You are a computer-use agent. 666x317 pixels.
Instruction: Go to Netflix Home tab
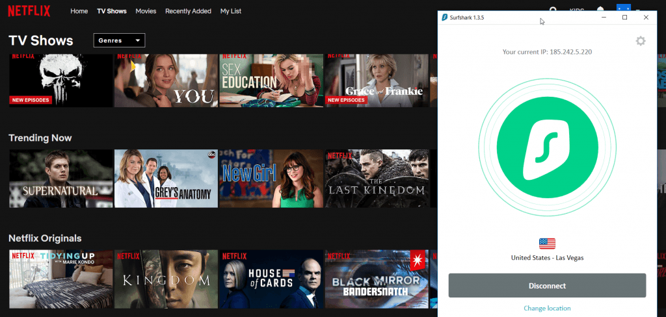[x=79, y=11]
